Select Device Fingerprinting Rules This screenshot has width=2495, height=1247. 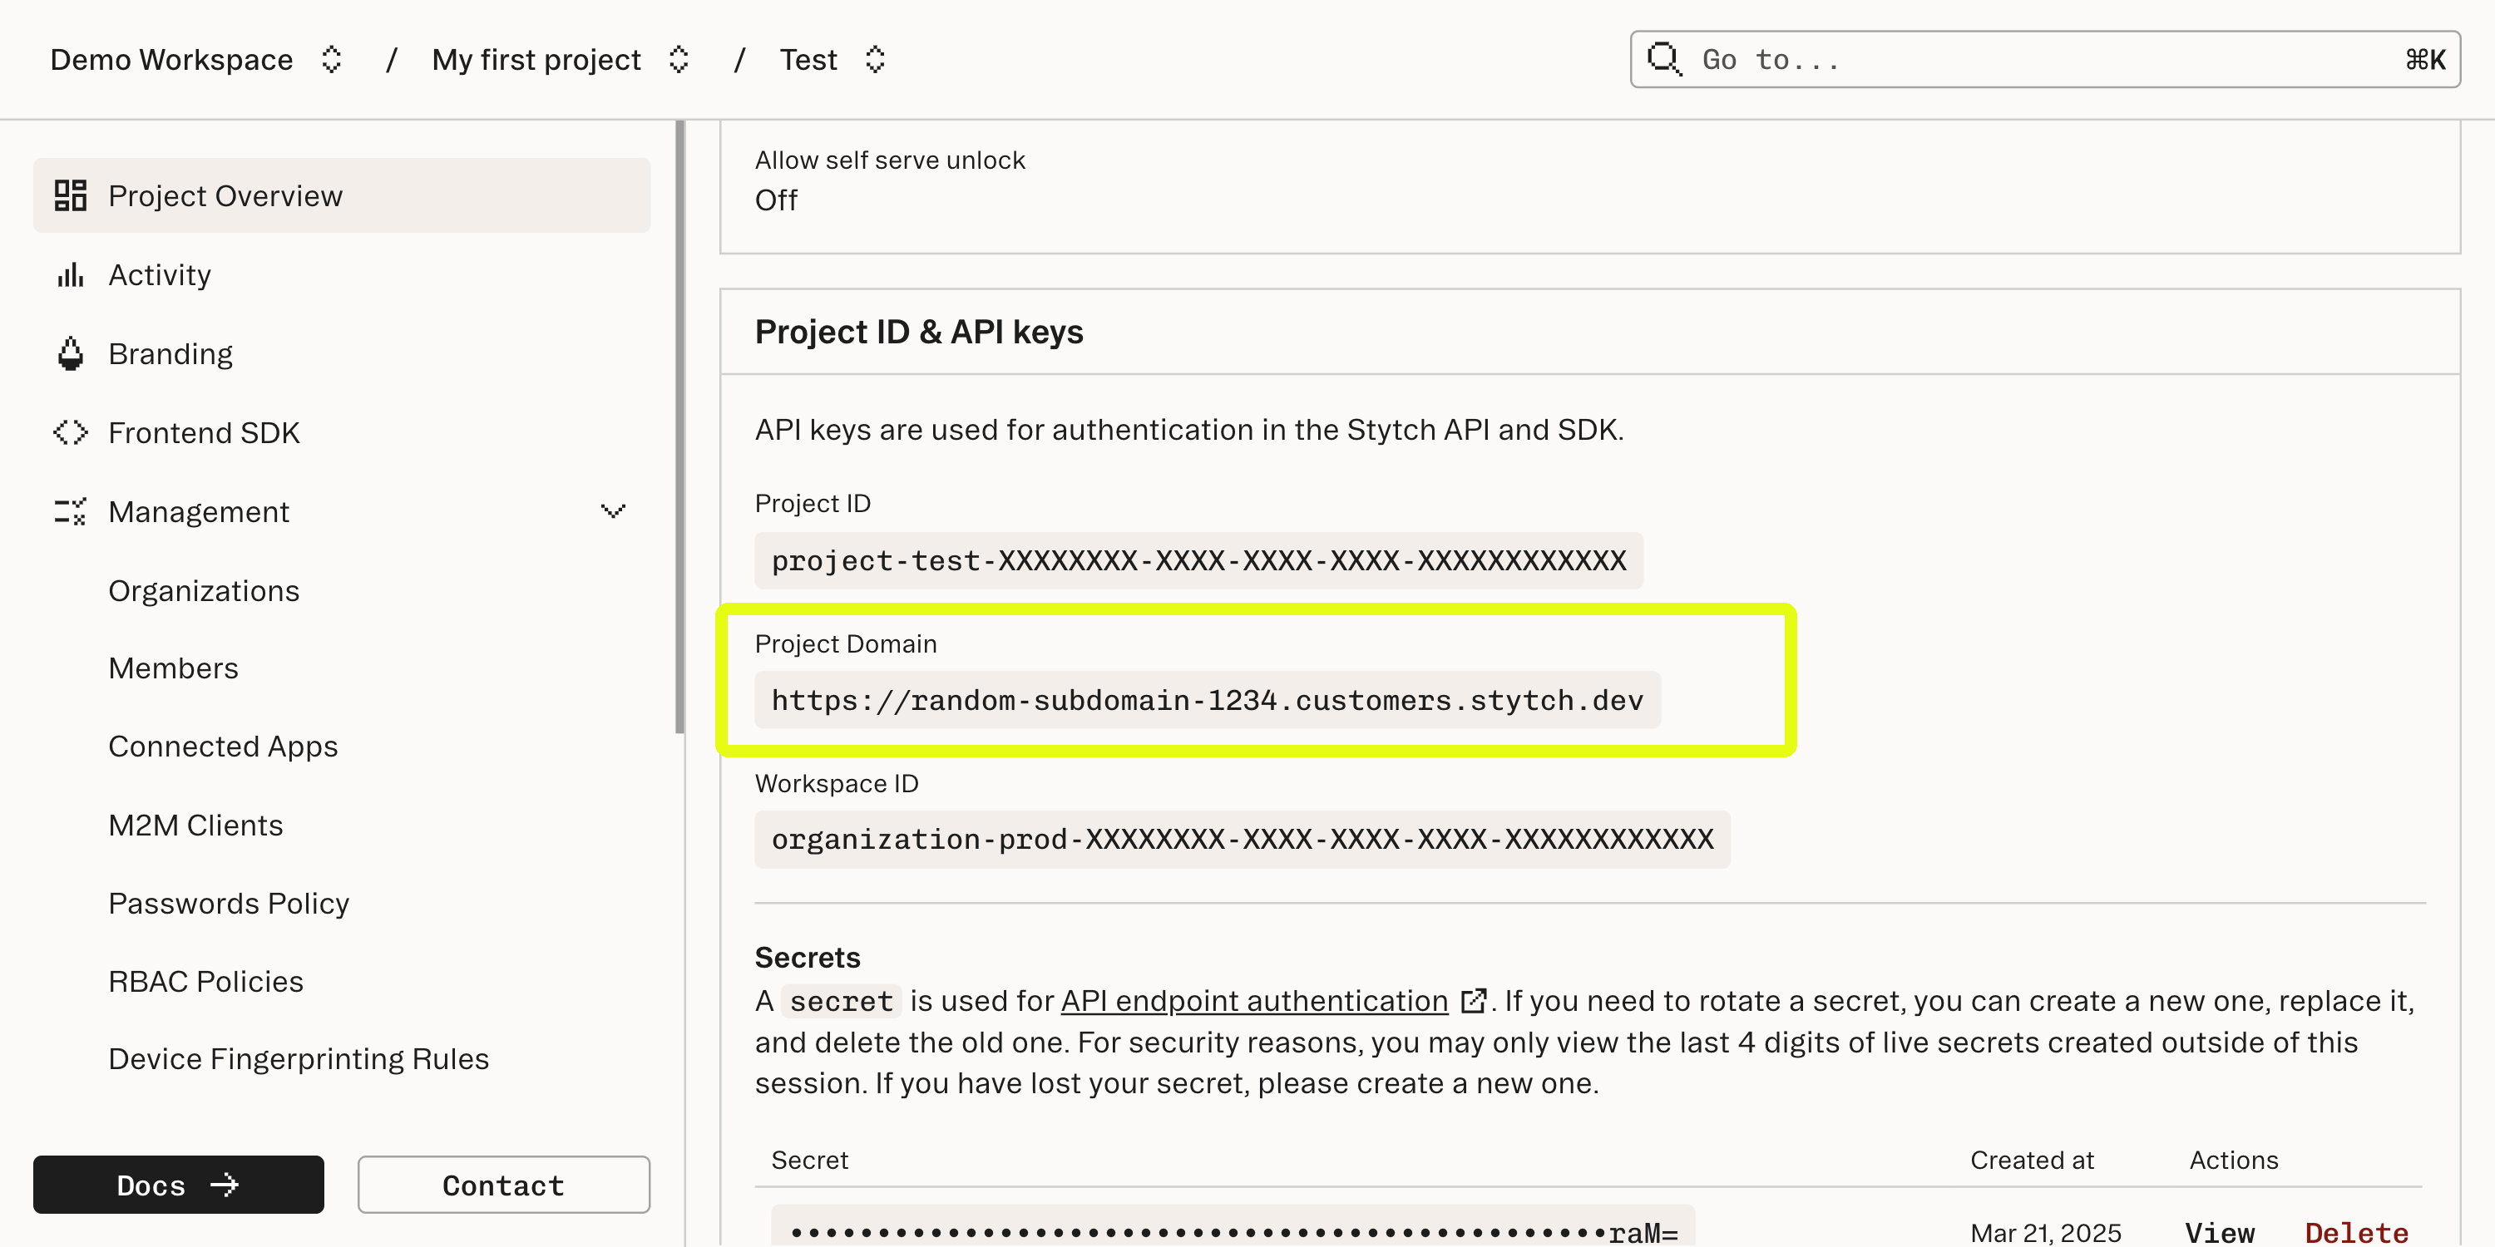(299, 1058)
